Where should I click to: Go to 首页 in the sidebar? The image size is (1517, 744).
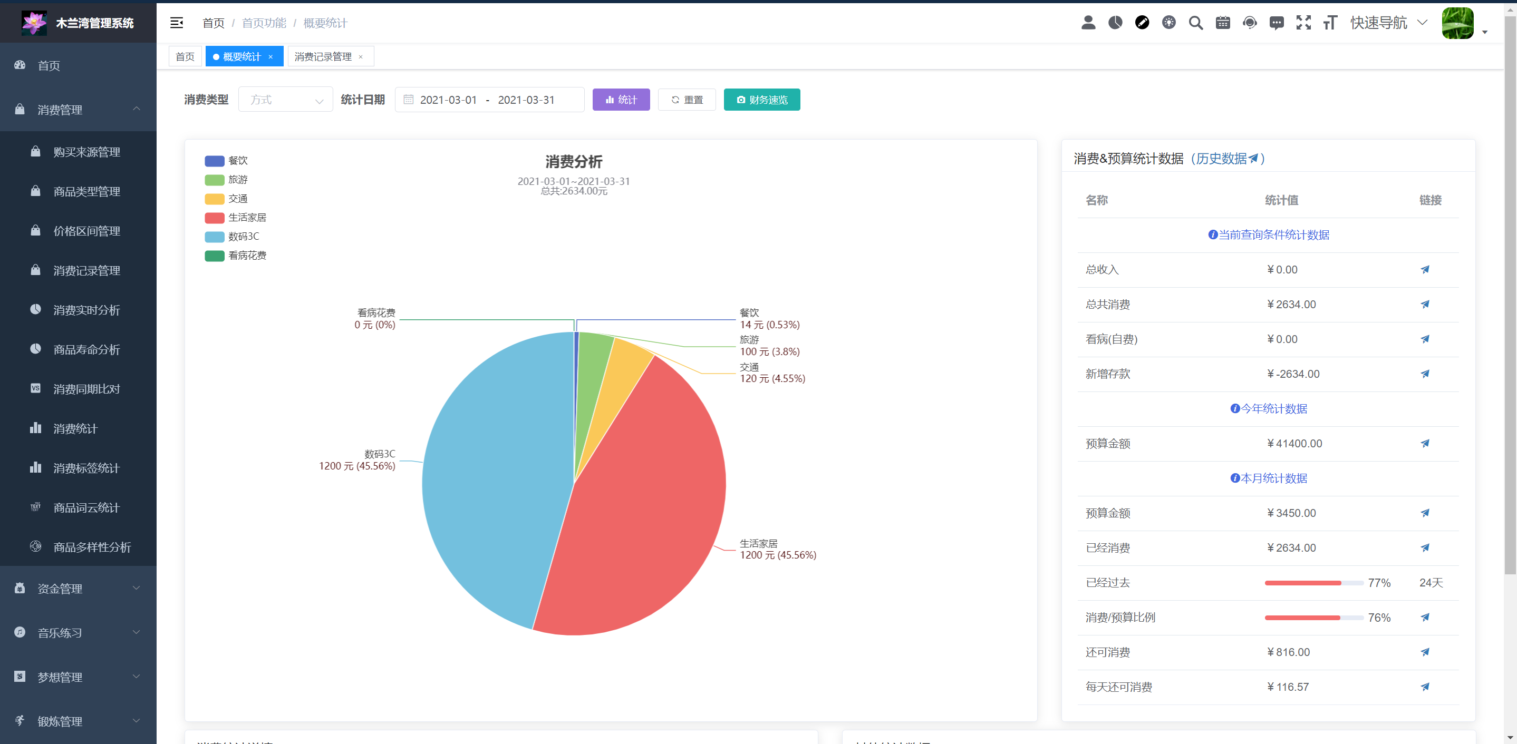(x=79, y=65)
